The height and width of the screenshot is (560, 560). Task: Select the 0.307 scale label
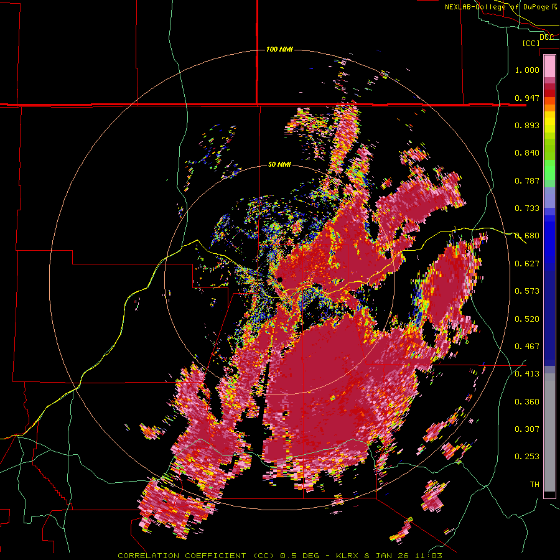coord(527,429)
